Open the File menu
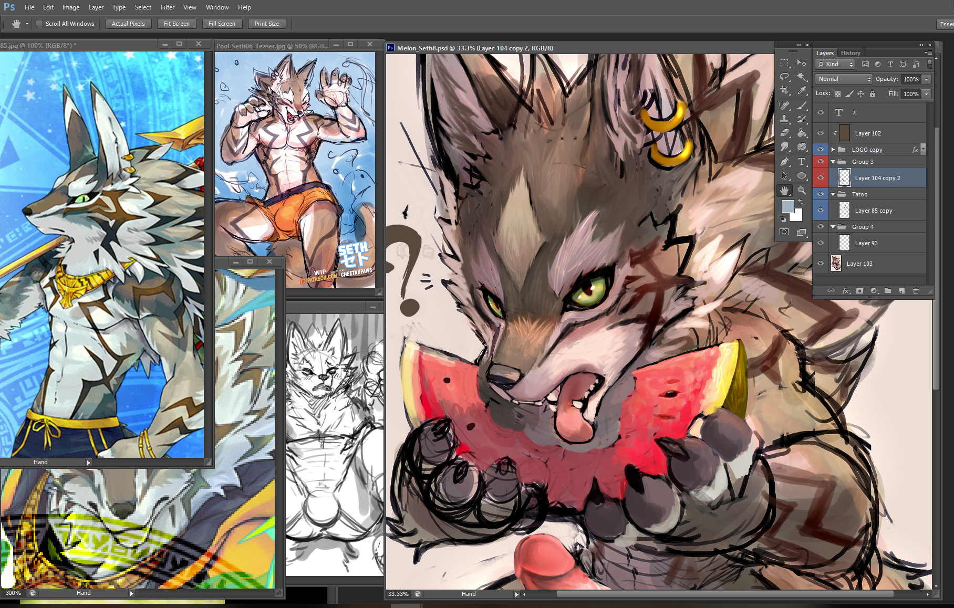The height and width of the screenshot is (608, 954). coord(29,7)
